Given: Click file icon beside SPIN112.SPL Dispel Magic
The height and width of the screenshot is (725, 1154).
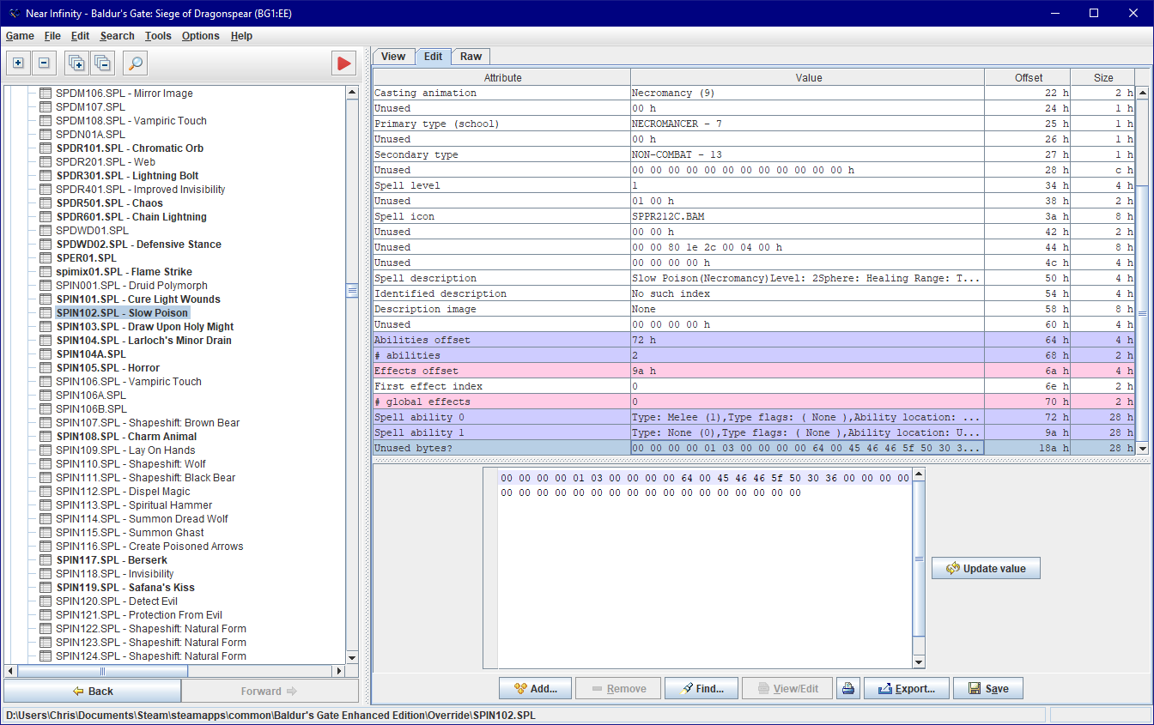Looking at the screenshot, I should (x=46, y=492).
